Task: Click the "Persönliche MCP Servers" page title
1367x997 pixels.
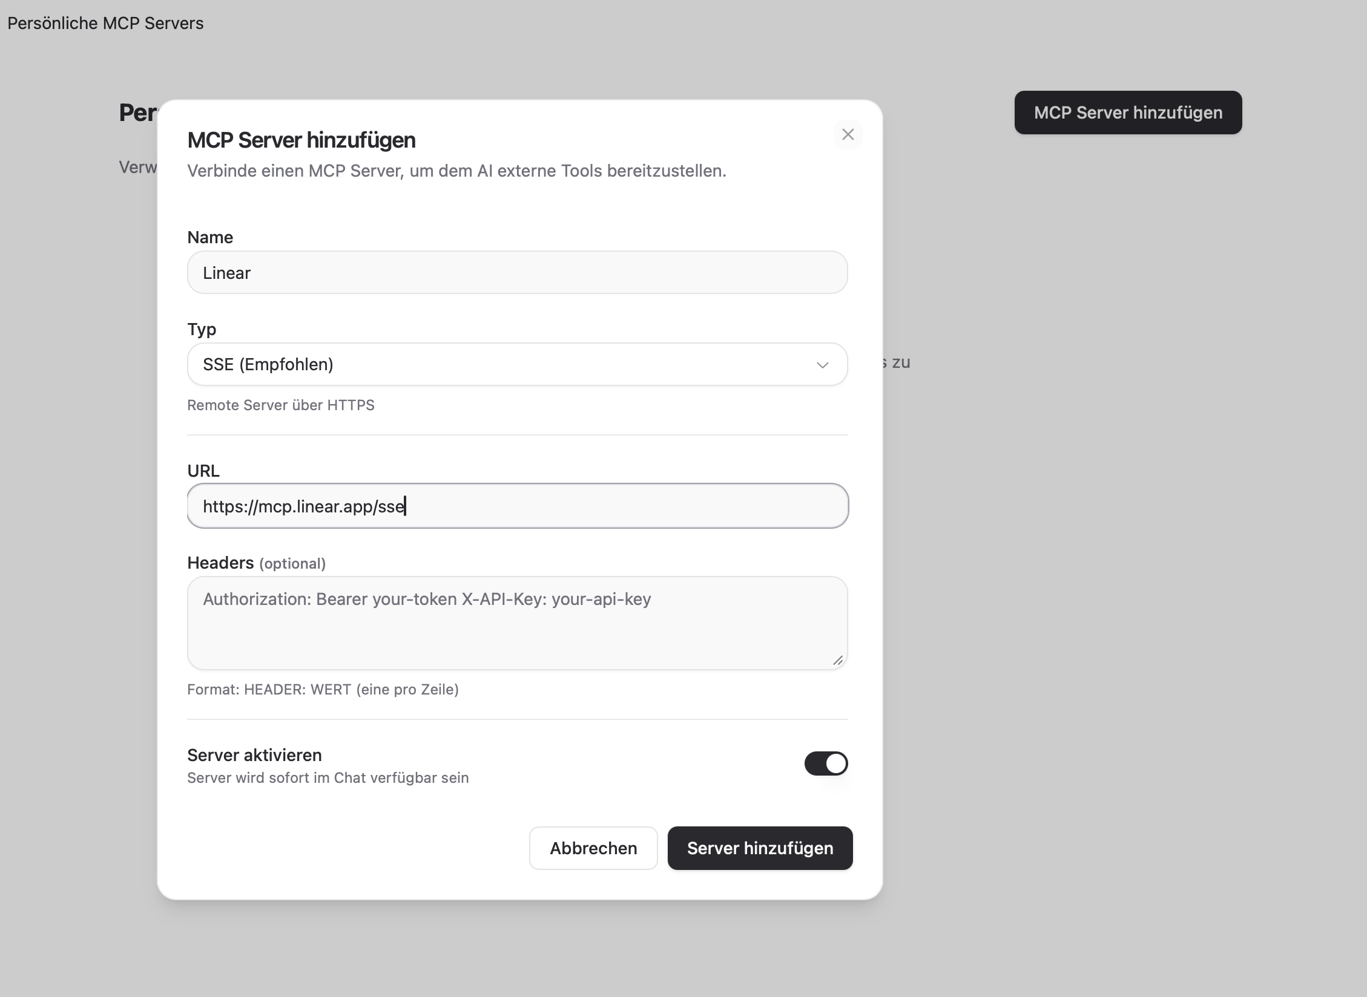Action: pos(105,23)
